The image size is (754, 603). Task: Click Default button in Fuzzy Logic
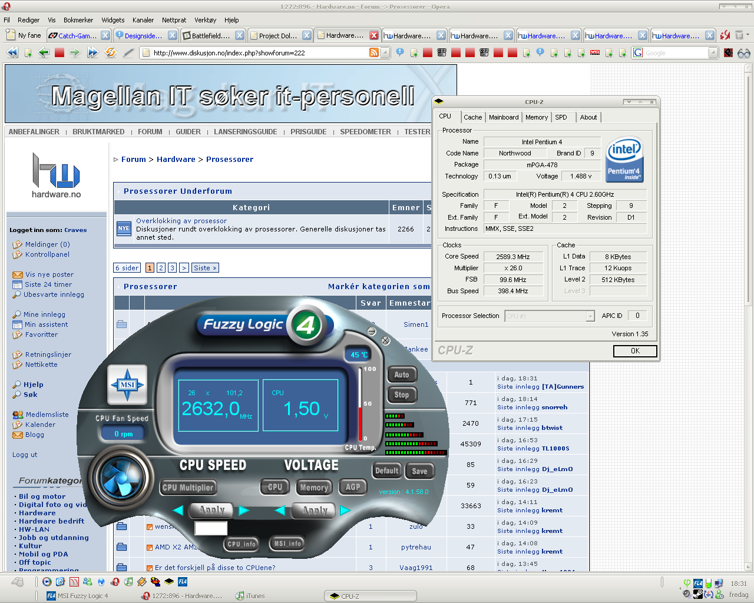387,471
